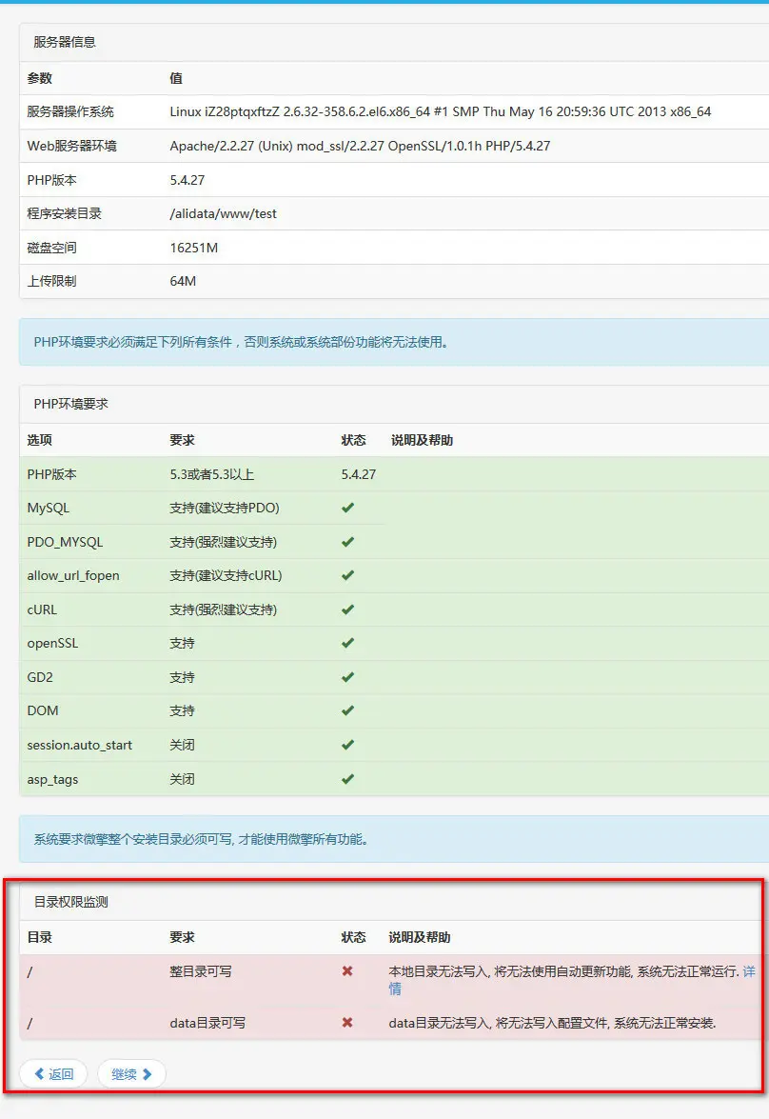Click the MySQL row green checkmark
The height and width of the screenshot is (1119, 769).
point(347,508)
